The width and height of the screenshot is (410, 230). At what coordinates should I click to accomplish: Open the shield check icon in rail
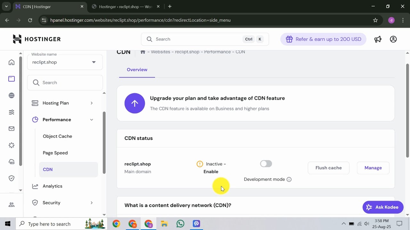[12, 178]
